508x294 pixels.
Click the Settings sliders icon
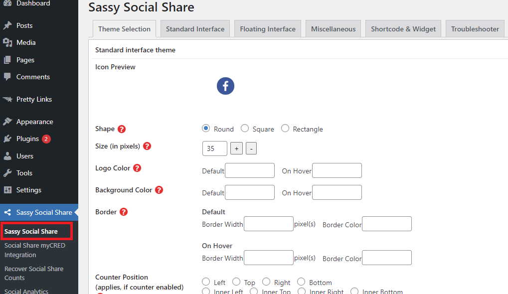click(x=7, y=190)
